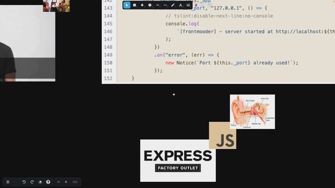Screen dimensions: 335x188
Task: Redo the last action
Action: tap(32, 182)
